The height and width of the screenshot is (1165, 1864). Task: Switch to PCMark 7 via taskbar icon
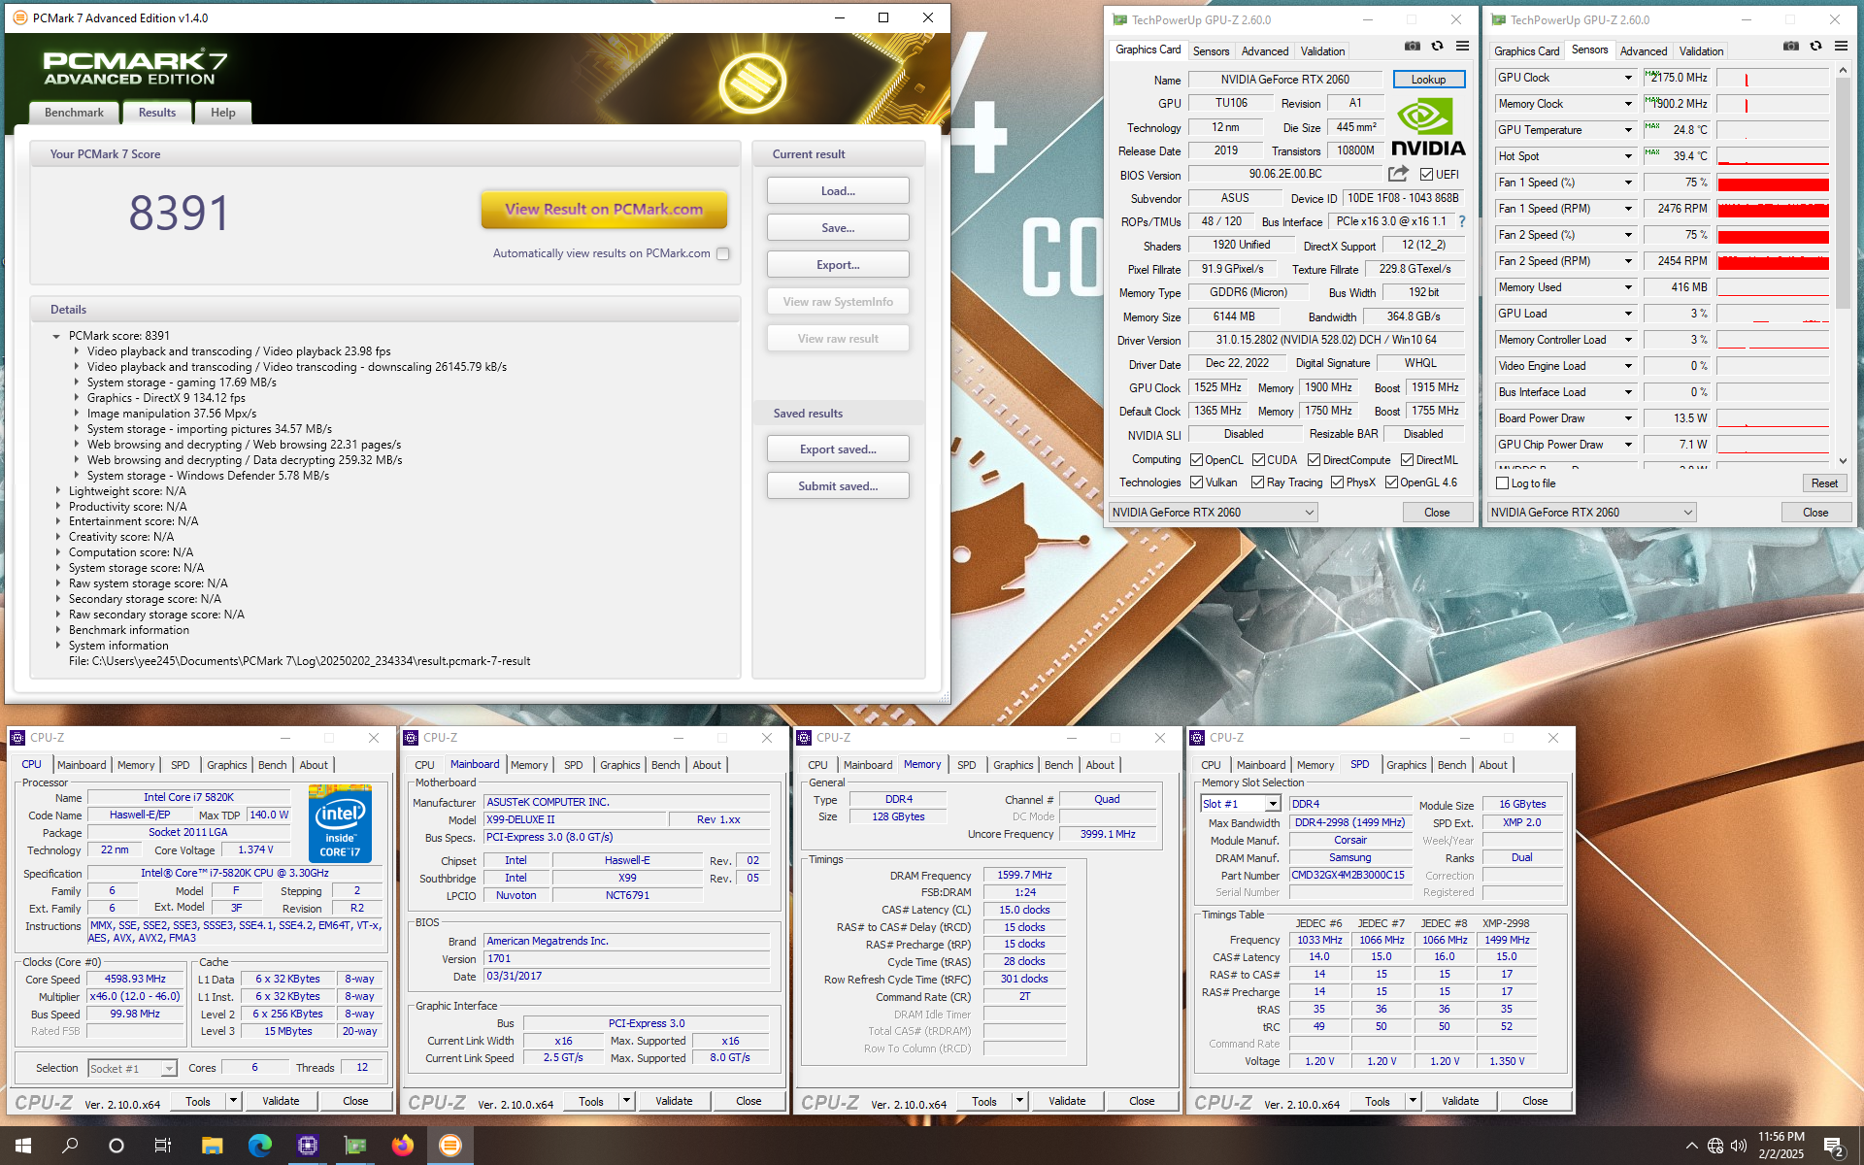click(x=450, y=1146)
